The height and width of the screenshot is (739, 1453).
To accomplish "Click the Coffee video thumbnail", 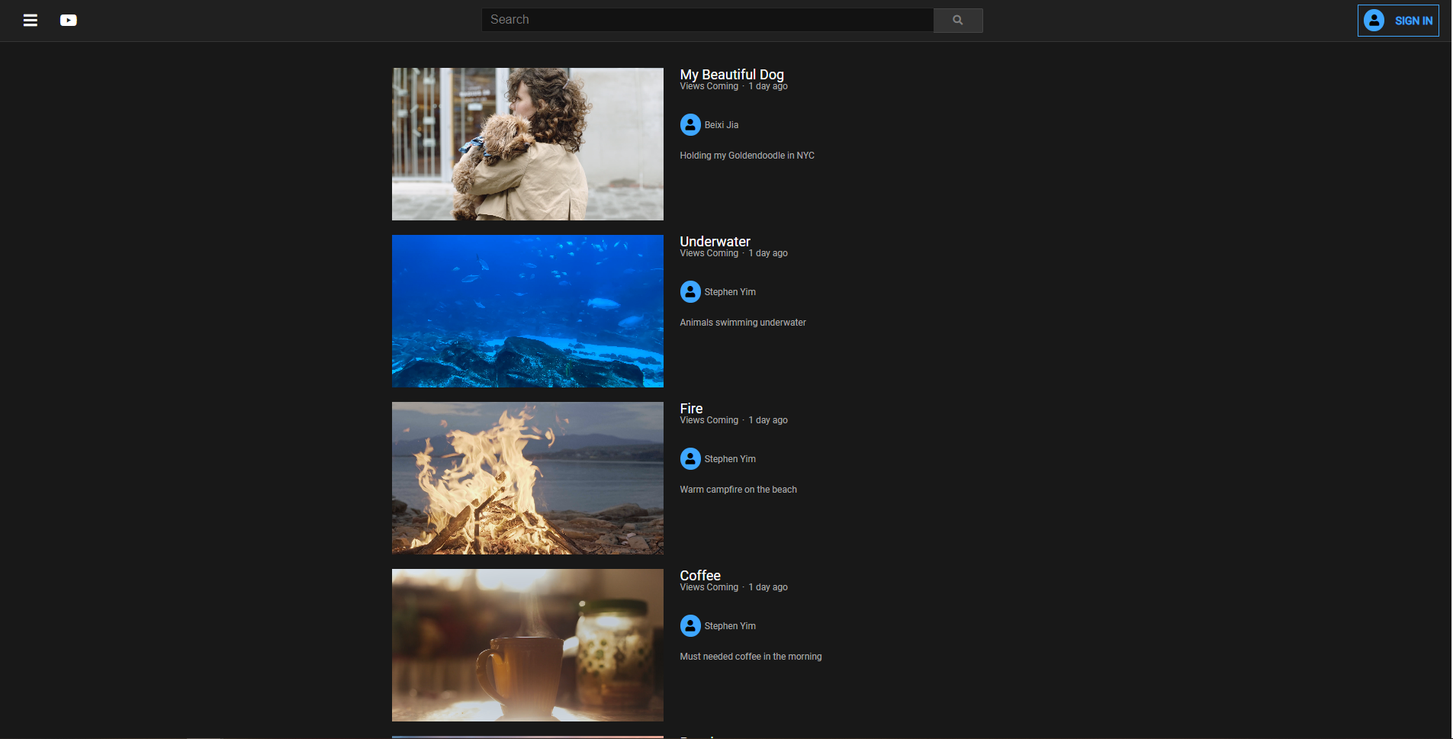I will 527,644.
